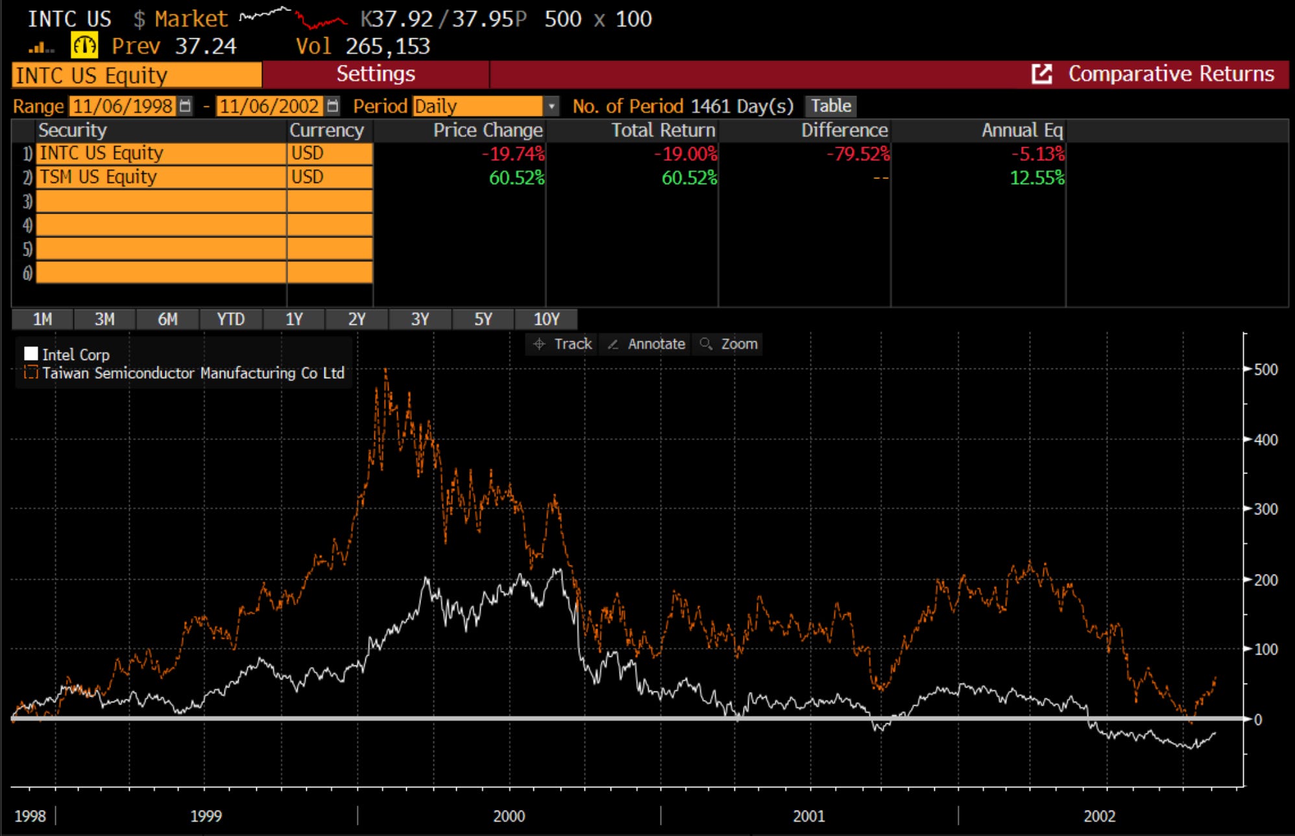Select the 5Y range tab
The image size is (1295, 836).
tap(483, 319)
